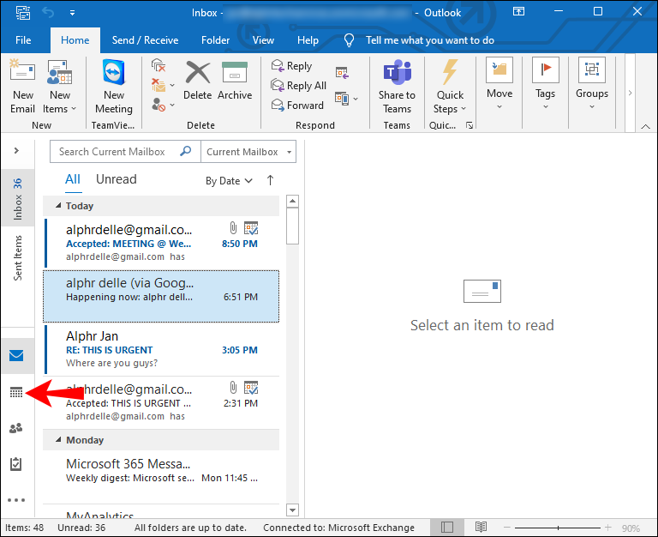This screenshot has width=658, height=537.
Task: Open By Date sort menu
Action: click(x=229, y=181)
